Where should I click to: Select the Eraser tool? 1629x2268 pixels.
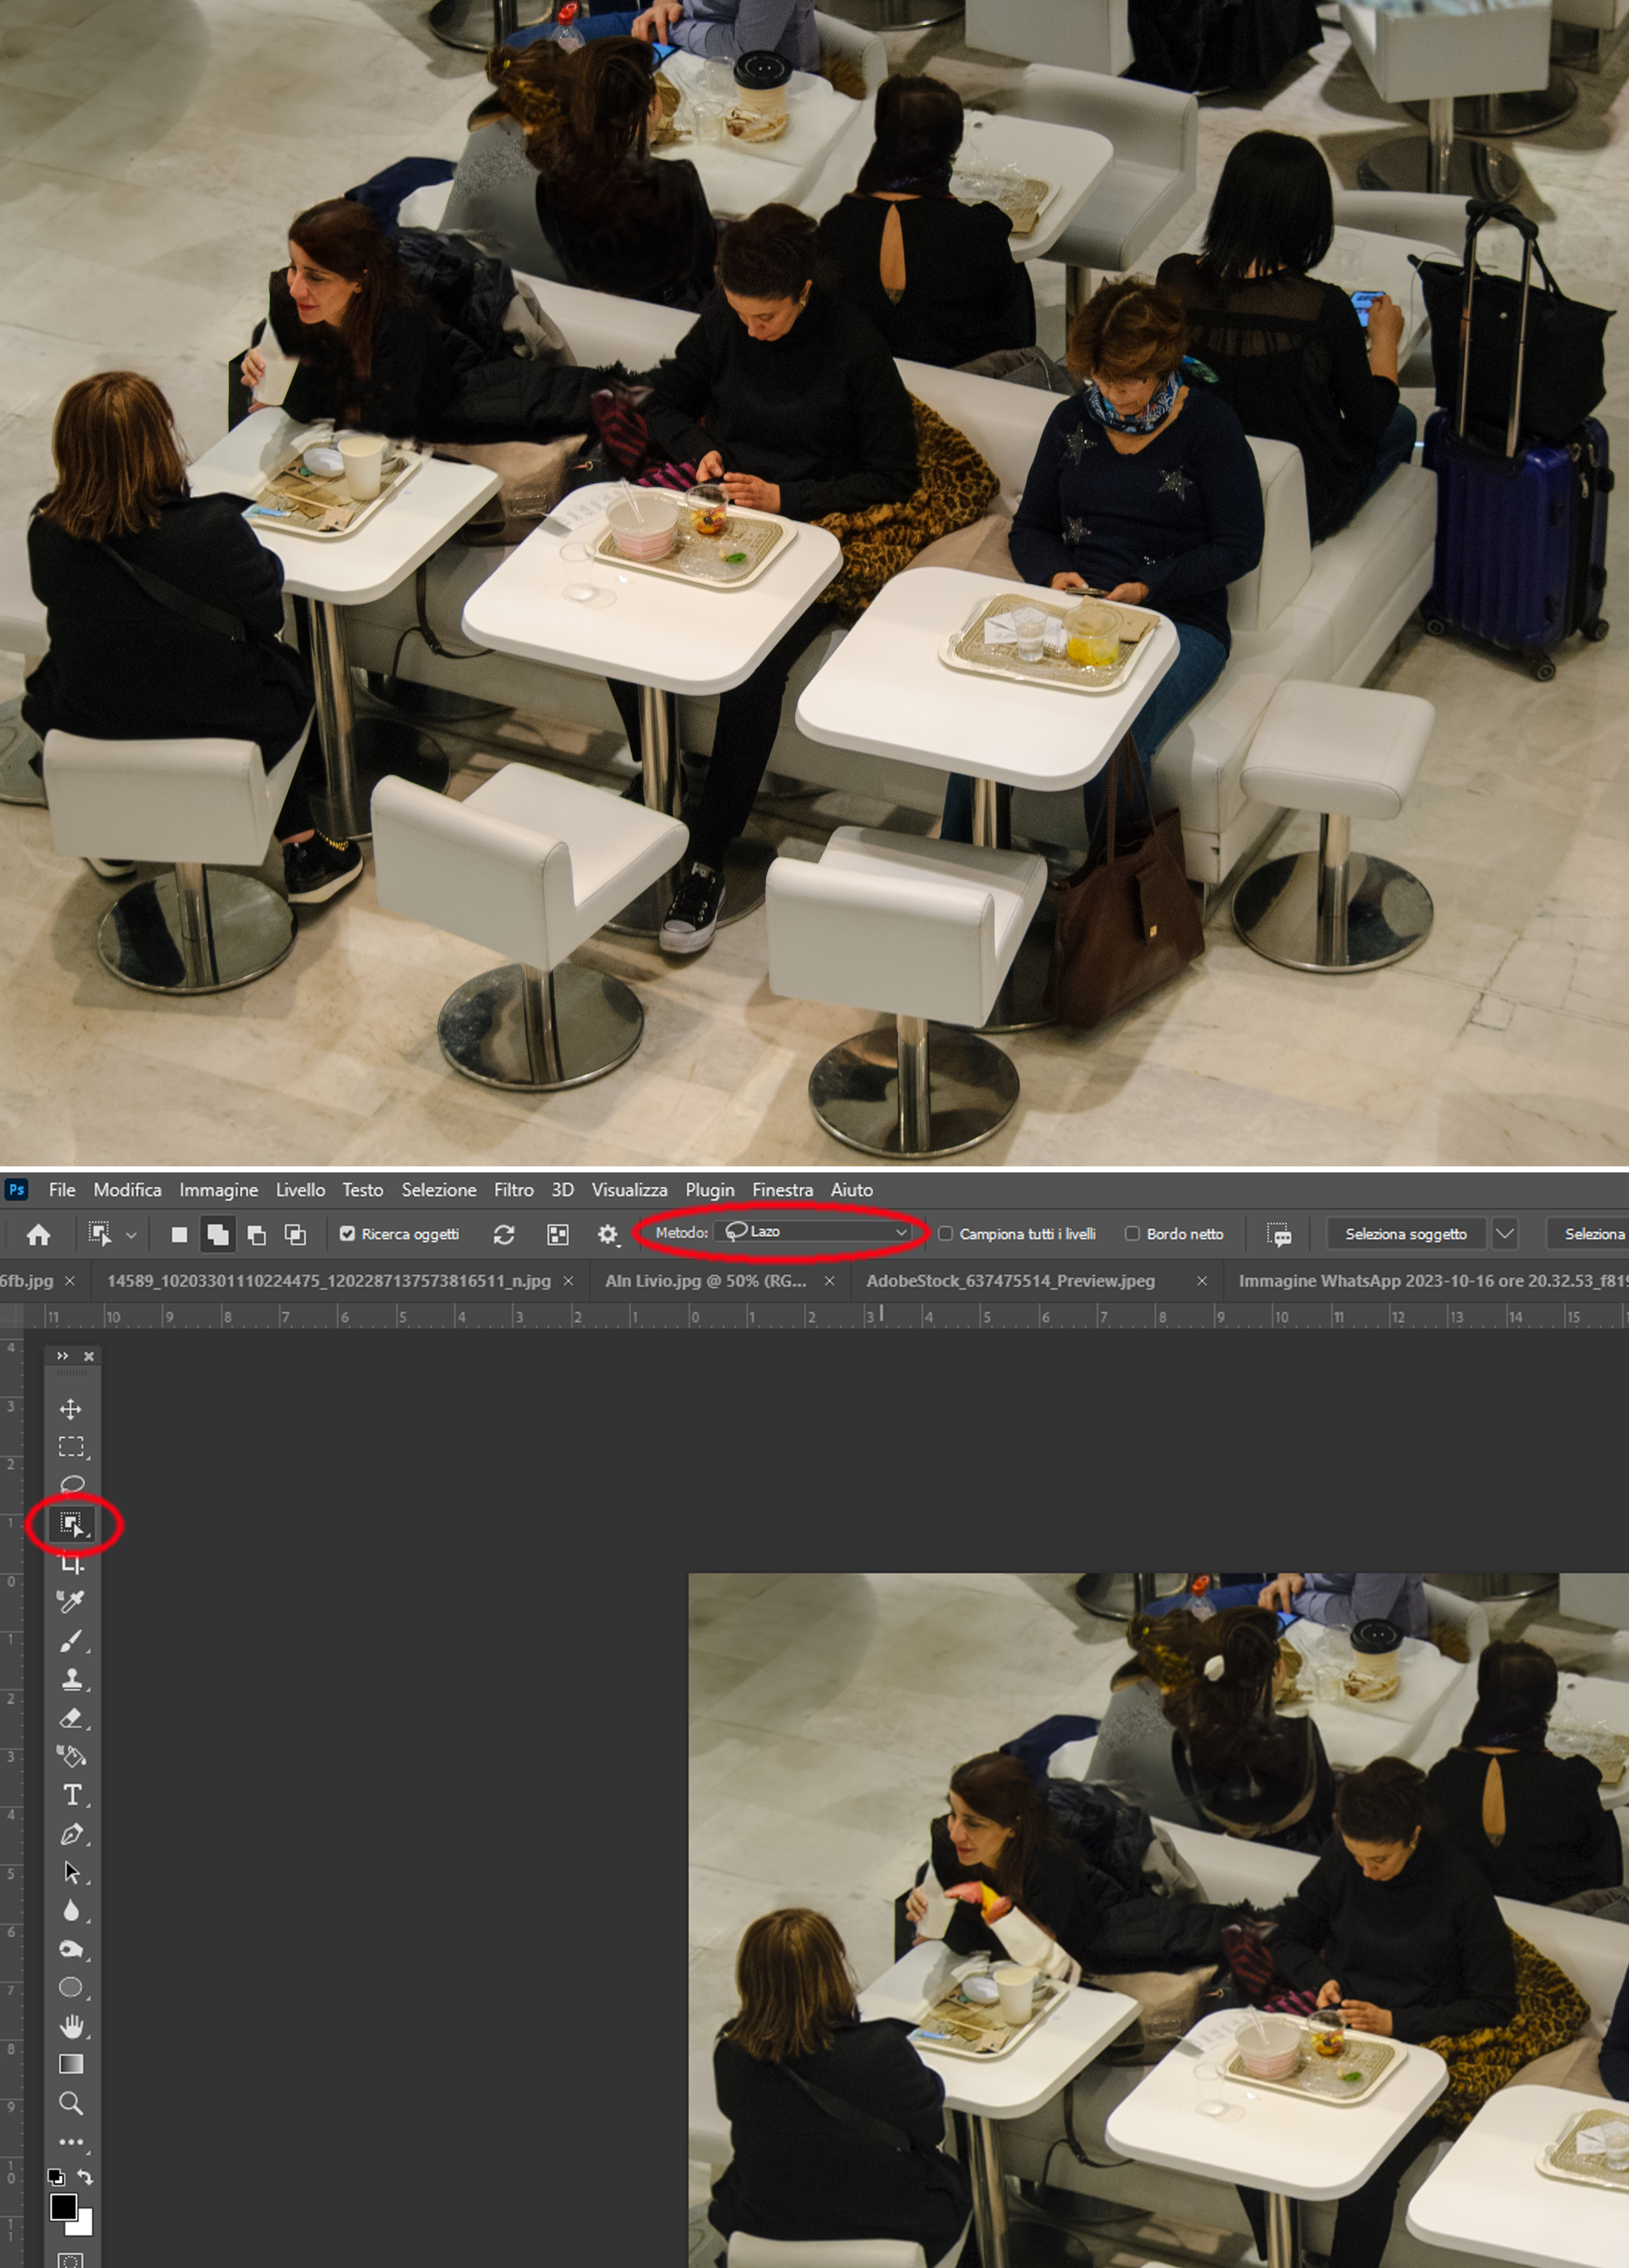pos(70,1718)
